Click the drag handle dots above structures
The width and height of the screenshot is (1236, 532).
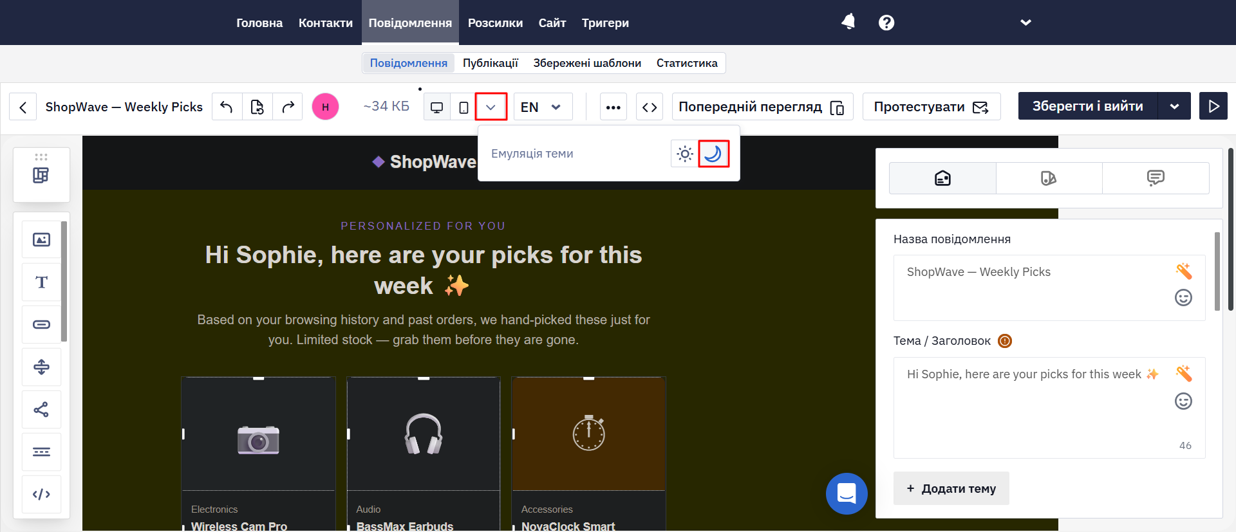[41, 157]
